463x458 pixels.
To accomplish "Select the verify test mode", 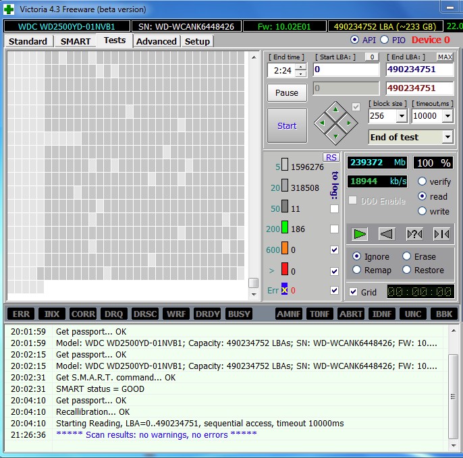I will coord(423,181).
